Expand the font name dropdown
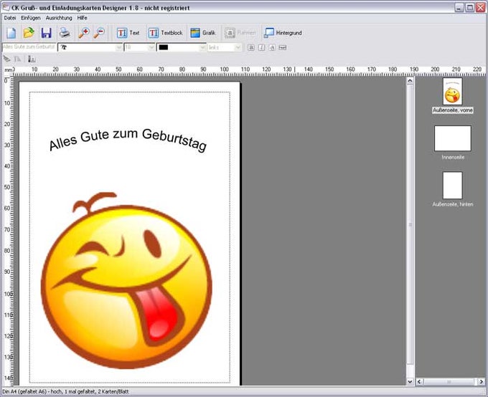 [118, 47]
